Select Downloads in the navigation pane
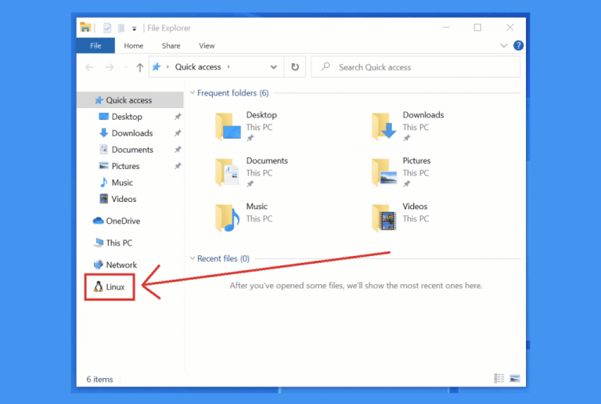This screenshot has height=404, width=601. 132,133
